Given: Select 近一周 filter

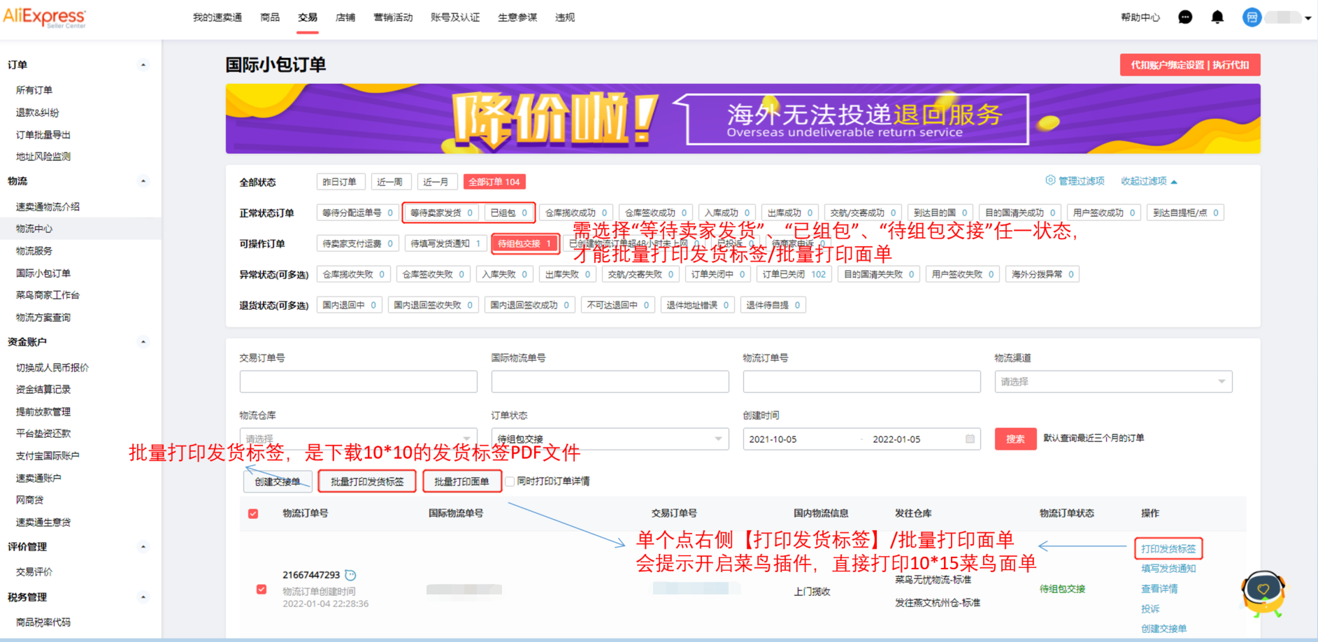Looking at the screenshot, I should [390, 182].
